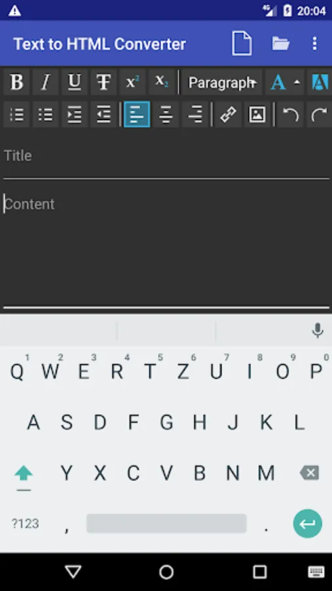Insert a bulleted list

pos(45,114)
